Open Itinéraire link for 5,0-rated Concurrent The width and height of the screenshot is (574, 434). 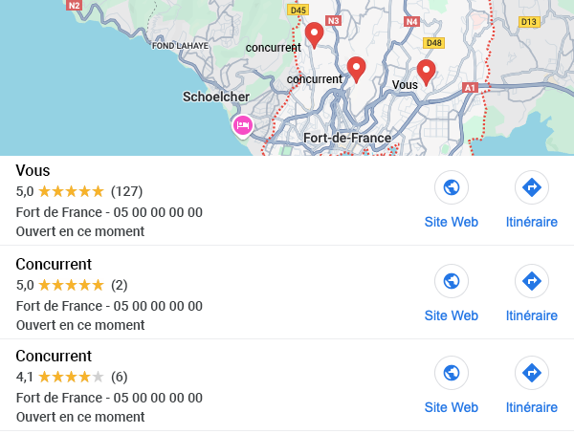click(x=532, y=315)
